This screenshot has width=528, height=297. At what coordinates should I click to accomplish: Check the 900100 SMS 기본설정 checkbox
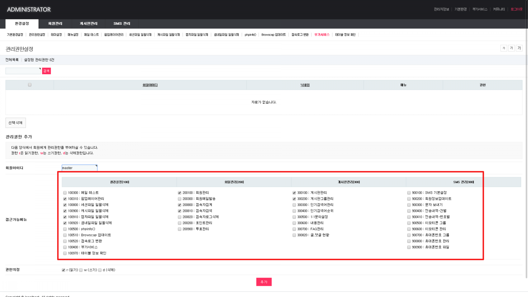[409, 193]
